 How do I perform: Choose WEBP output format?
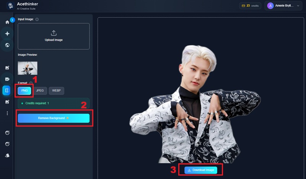[56, 91]
